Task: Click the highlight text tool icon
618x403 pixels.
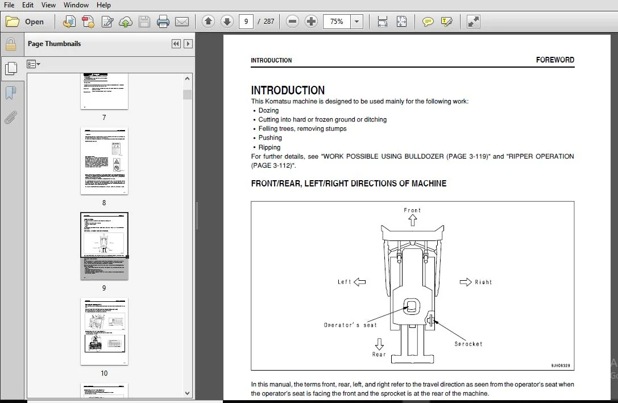Action: tap(446, 22)
